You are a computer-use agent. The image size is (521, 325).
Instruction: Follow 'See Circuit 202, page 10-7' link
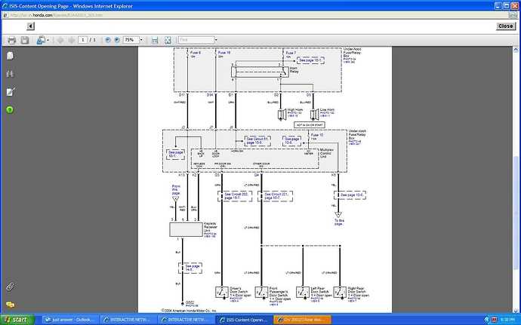(x=235, y=196)
